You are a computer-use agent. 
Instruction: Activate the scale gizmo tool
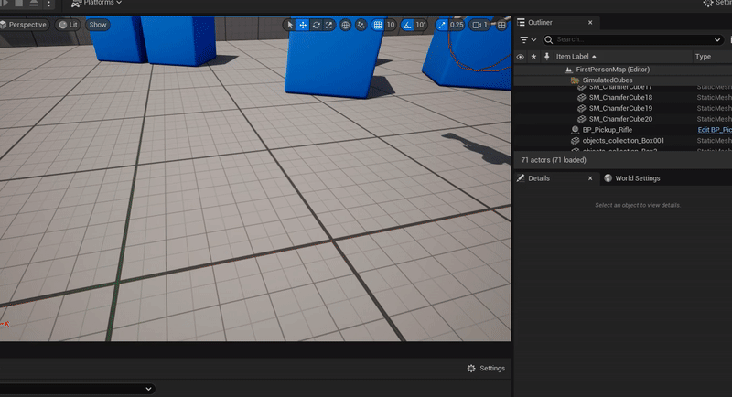coord(328,25)
